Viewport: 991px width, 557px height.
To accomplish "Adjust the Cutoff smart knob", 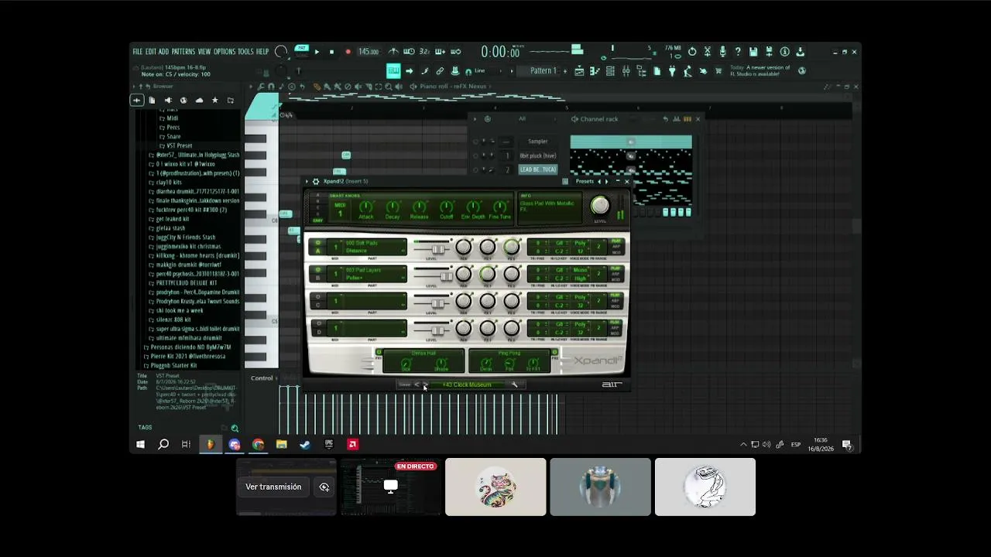I will 447,207.
